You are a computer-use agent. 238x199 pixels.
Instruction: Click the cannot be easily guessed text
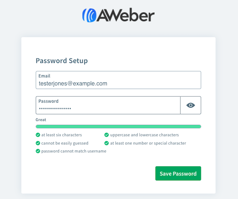(x=65, y=143)
